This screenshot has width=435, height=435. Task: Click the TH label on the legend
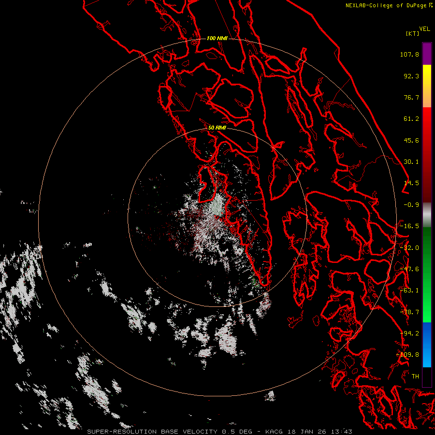click(415, 377)
